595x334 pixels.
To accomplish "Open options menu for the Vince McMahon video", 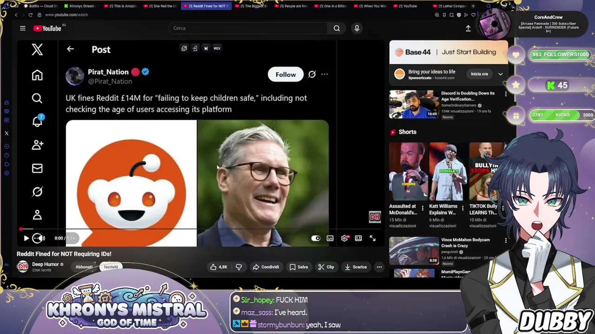I will (506, 240).
